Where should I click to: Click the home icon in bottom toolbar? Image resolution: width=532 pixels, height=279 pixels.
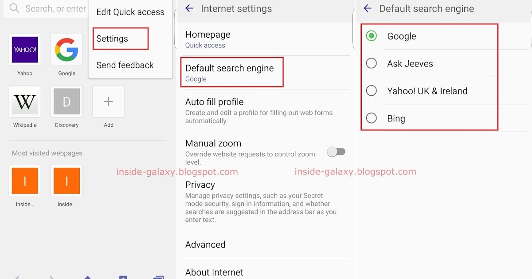(87, 276)
